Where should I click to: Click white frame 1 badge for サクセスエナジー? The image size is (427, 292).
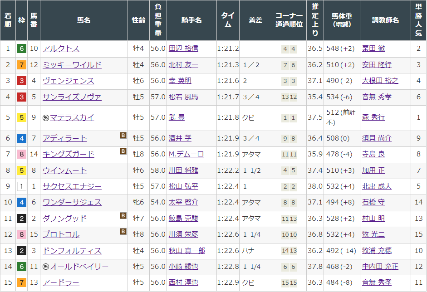click(x=22, y=187)
